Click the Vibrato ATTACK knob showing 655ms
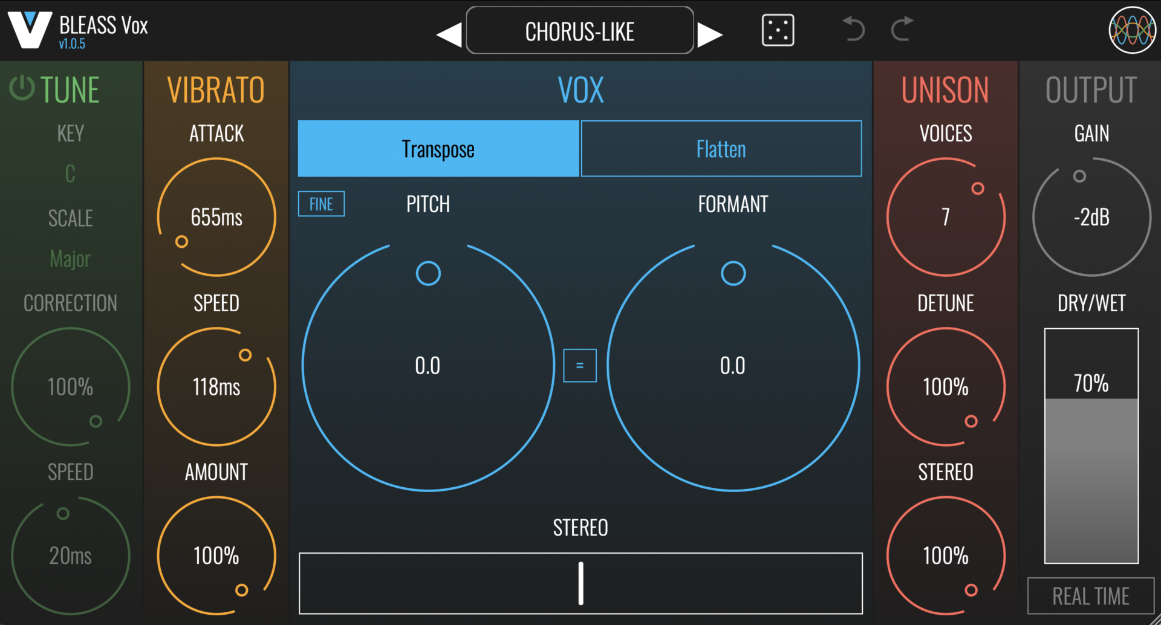This screenshot has width=1161, height=625. click(216, 217)
